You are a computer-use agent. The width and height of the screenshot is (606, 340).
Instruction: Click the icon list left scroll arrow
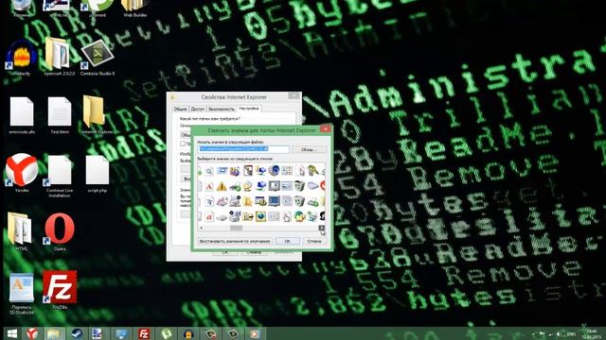click(201, 229)
